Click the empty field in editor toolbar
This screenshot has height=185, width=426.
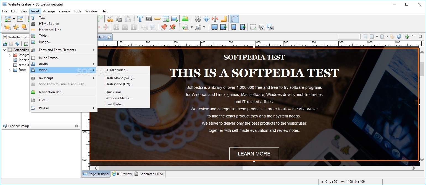tap(349, 37)
